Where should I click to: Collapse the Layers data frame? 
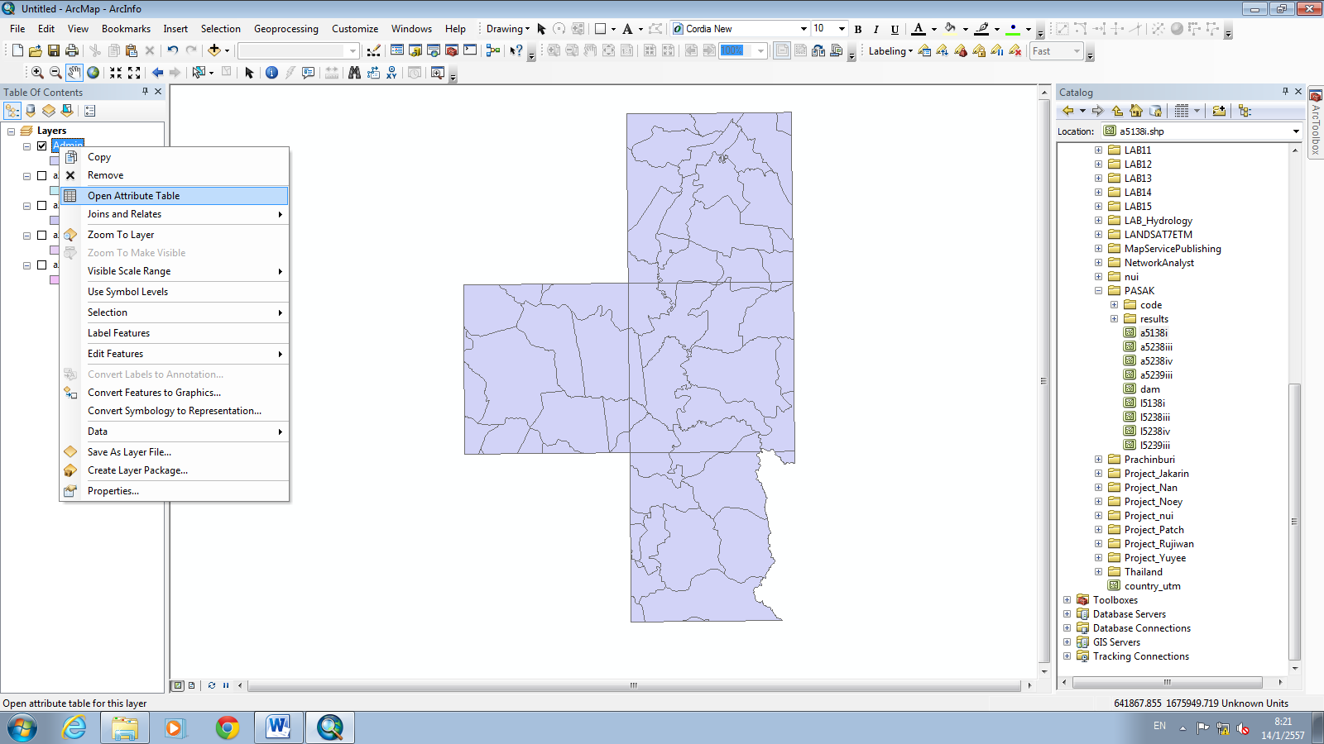click(x=11, y=131)
